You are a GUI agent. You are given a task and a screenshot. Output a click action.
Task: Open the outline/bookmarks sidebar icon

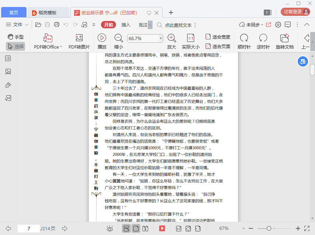tap(8, 58)
